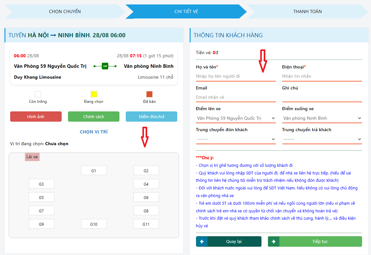Image resolution: width=371 pixels, height=255 pixels.
Task: Choose seat G11
Action: pos(146,224)
